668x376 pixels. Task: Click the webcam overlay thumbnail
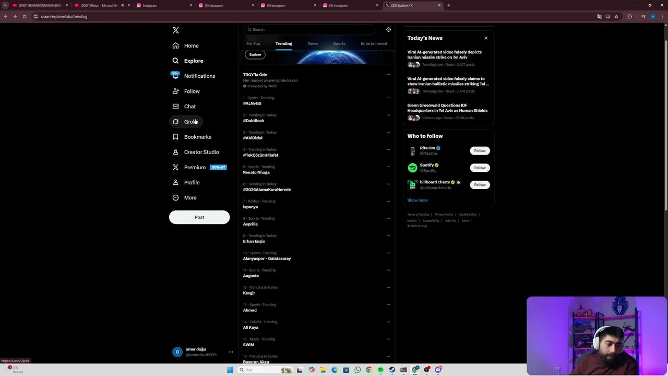point(597,336)
